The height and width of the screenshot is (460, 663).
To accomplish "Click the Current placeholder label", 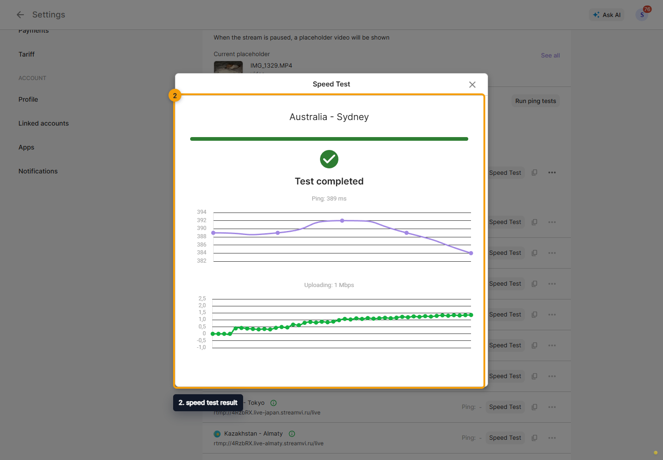I will [242, 54].
